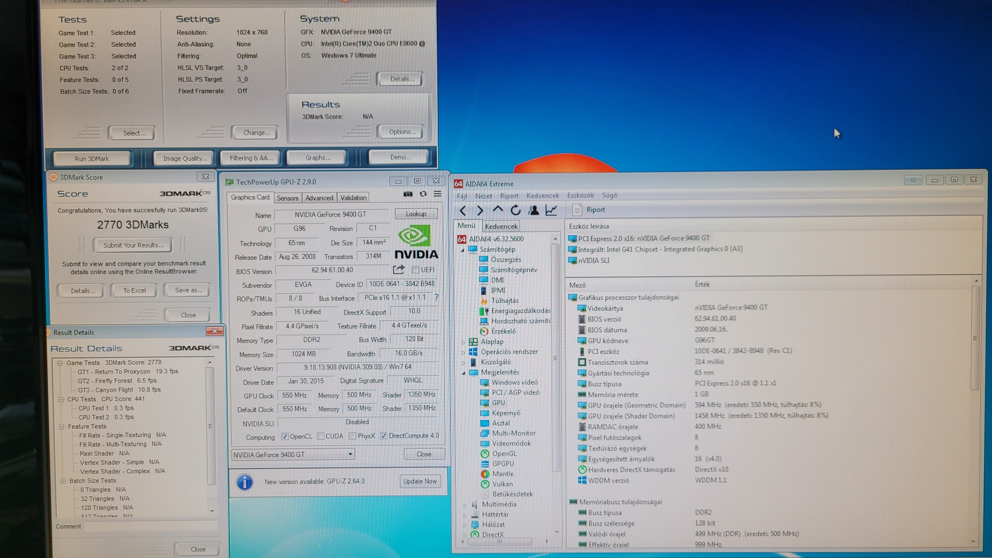The height and width of the screenshot is (558, 992).
Task: Open GPU-Z hamburger menu icon
Action: (x=438, y=194)
